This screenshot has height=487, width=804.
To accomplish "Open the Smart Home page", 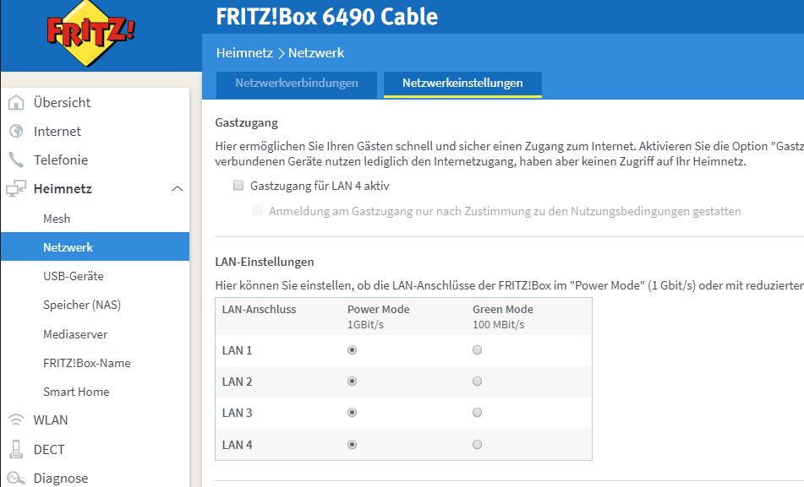I will pos(76,392).
